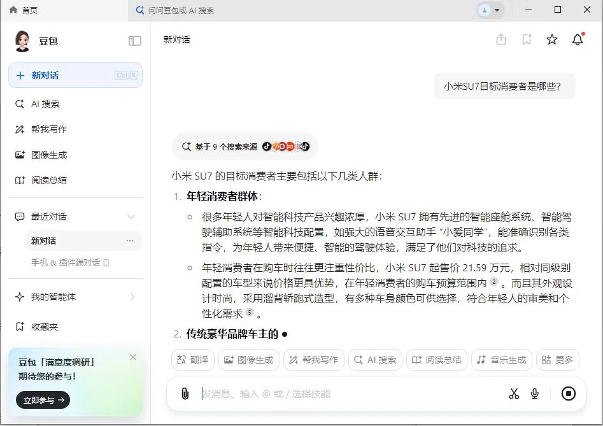
Task: Stop generation with the stop button
Action: (x=569, y=394)
